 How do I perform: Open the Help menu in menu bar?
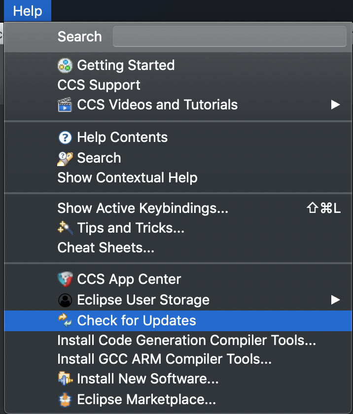click(x=28, y=11)
